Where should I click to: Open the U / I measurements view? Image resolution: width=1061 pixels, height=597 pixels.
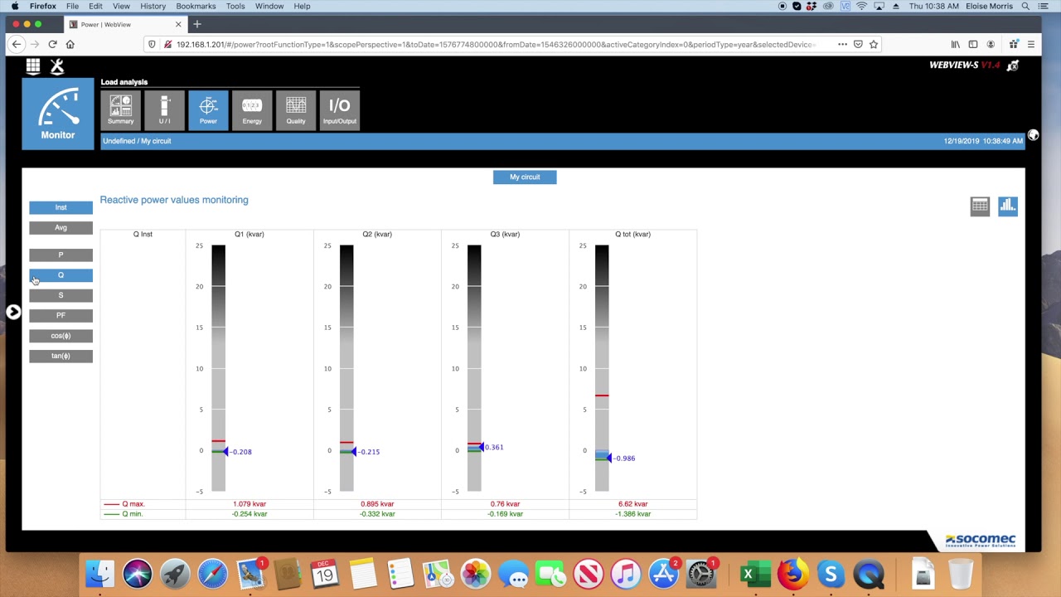click(164, 109)
